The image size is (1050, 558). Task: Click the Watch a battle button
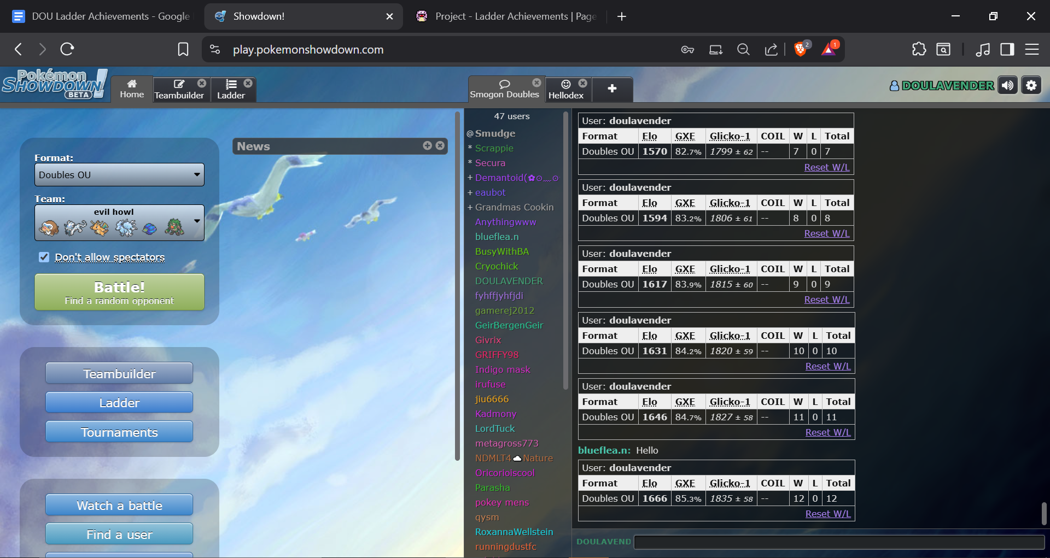pos(119,505)
